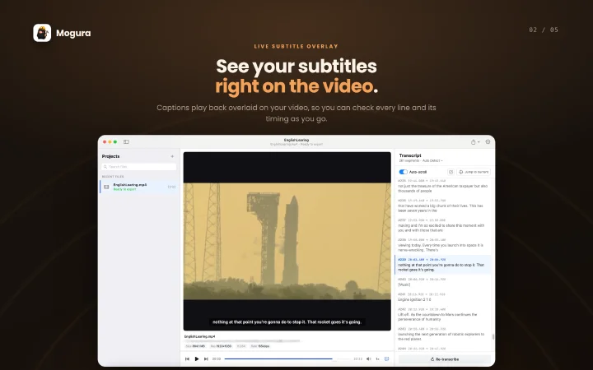Viewport: 593px width, 370px height.
Task: Skip to next segment in player
Action: (206, 358)
